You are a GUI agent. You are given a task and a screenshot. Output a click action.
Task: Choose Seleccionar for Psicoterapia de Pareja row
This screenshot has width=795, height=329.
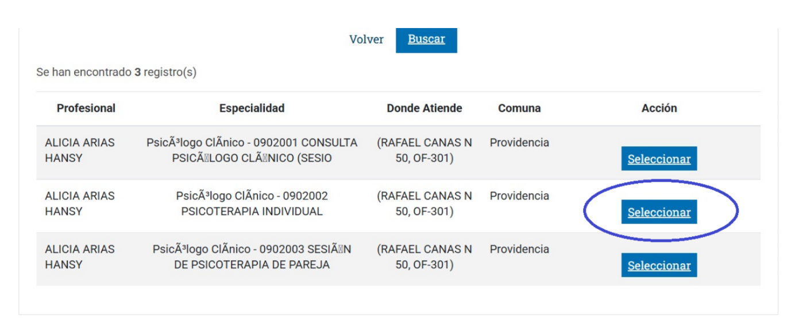[658, 265]
